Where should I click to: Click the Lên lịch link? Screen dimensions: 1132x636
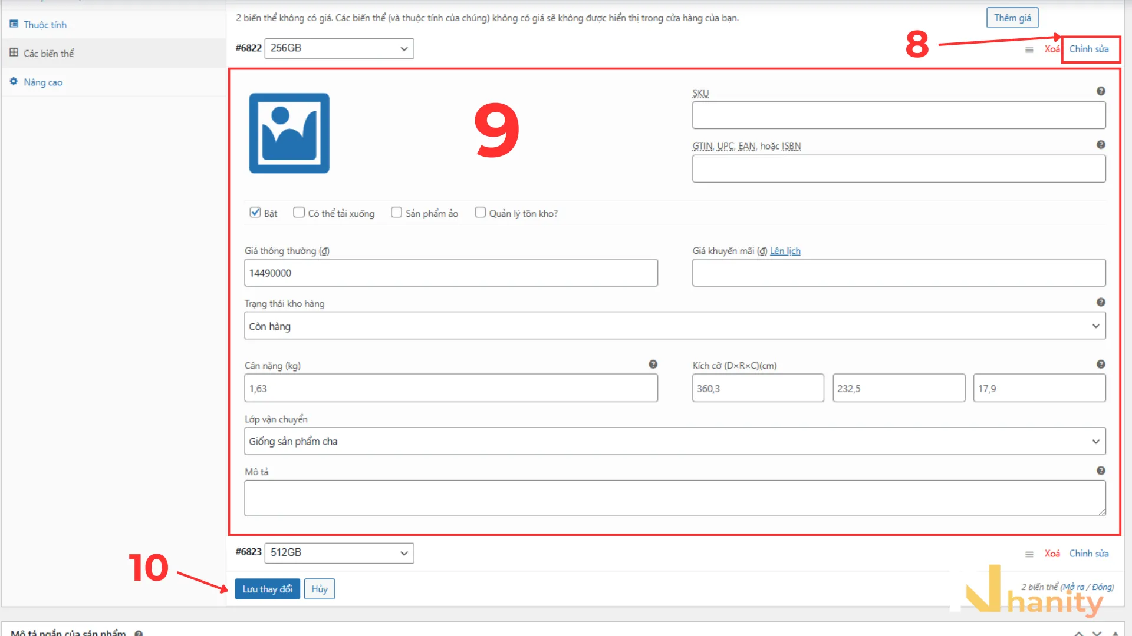(x=785, y=251)
